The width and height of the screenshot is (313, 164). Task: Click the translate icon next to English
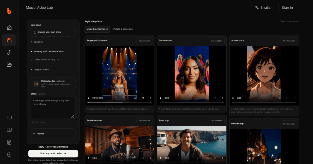[257, 8]
